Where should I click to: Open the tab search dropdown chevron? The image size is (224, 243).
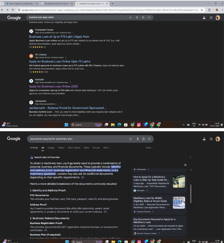pos(2,4)
